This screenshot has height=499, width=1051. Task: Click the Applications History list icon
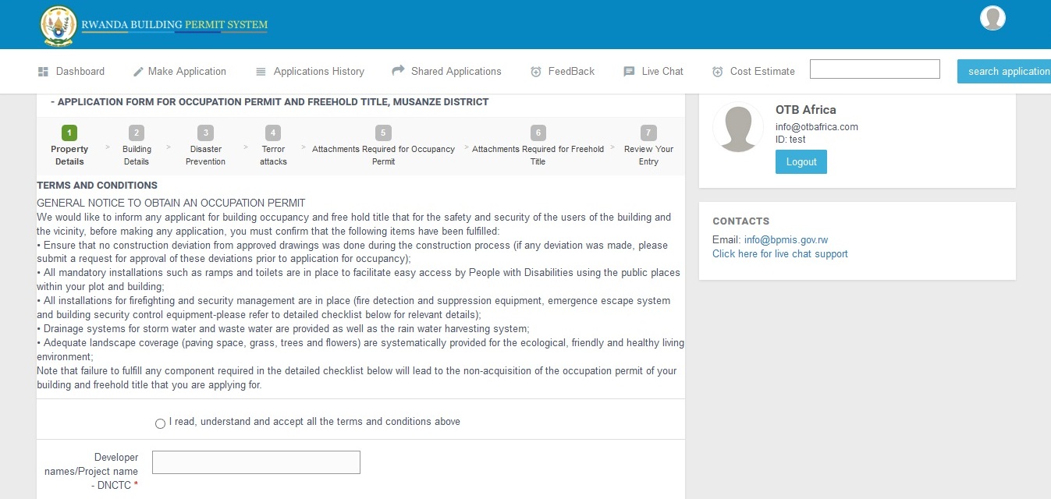tap(261, 71)
